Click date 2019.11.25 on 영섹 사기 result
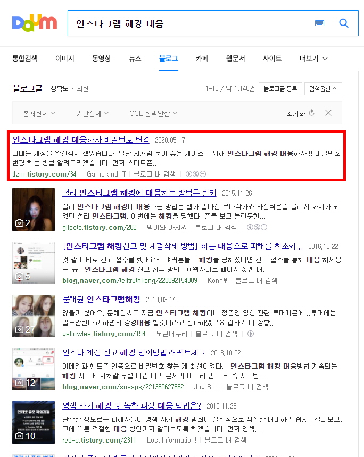The width and height of the screenshot is (364, 457). click(x=221, y=406)
